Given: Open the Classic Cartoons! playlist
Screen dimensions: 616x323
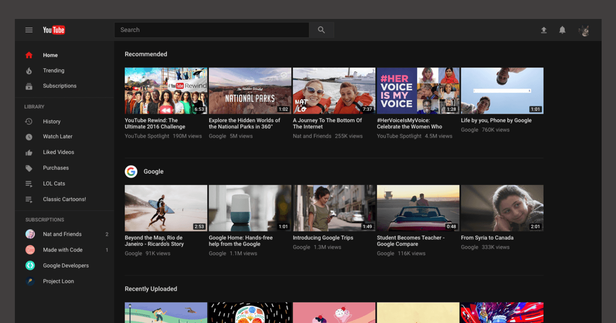Looking at the screenshot, I should [x=64, y=199].
